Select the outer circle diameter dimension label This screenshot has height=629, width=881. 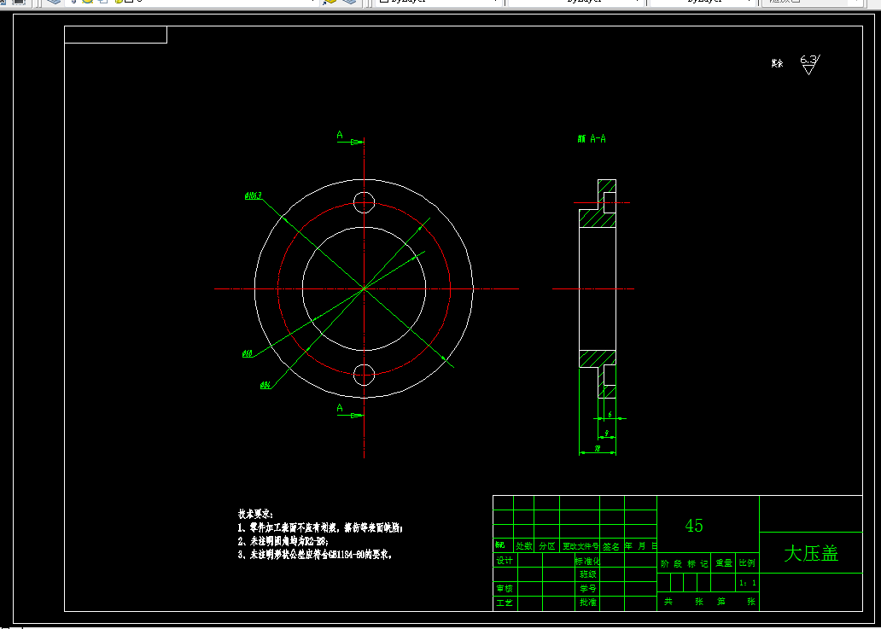point(254,195)
